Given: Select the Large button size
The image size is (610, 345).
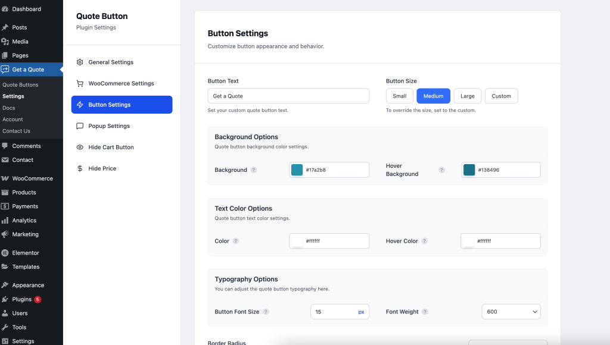Looking at the screenshot, I should (x=468, y=96).
